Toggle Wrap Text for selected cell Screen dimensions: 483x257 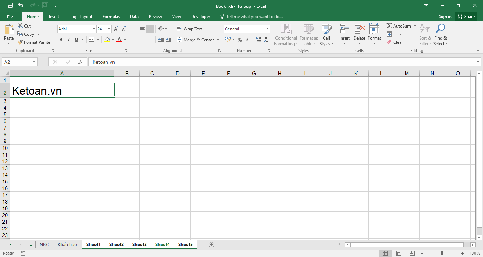(x=189, y=29)
